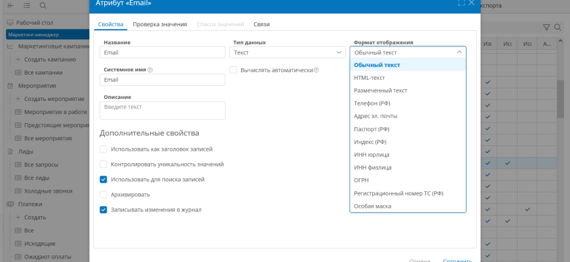The width and height of the screenshot is (570, 262).
Task: Click the collapse sidebar arrow icon
Action: point(10,5)
